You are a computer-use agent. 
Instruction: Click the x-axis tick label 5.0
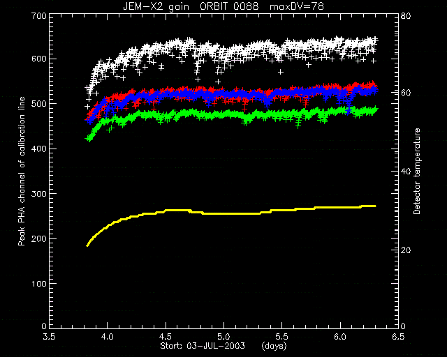pos(223,337)
